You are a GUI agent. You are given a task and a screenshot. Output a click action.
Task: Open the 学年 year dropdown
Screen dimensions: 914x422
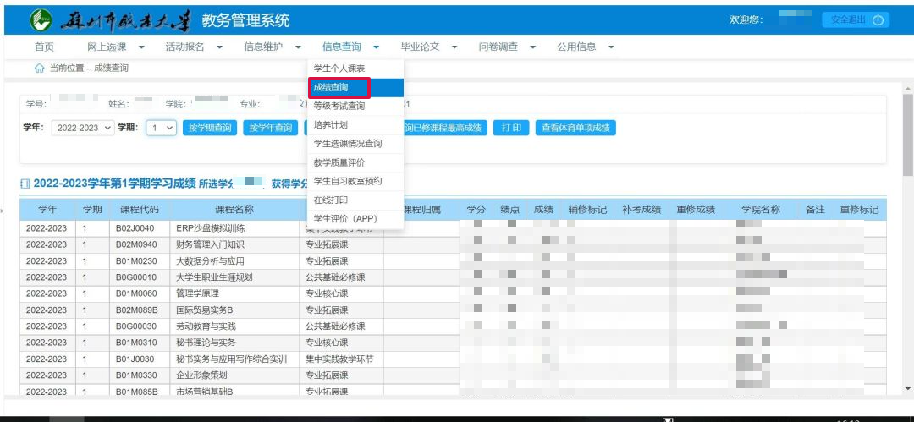tap(83, 129)
